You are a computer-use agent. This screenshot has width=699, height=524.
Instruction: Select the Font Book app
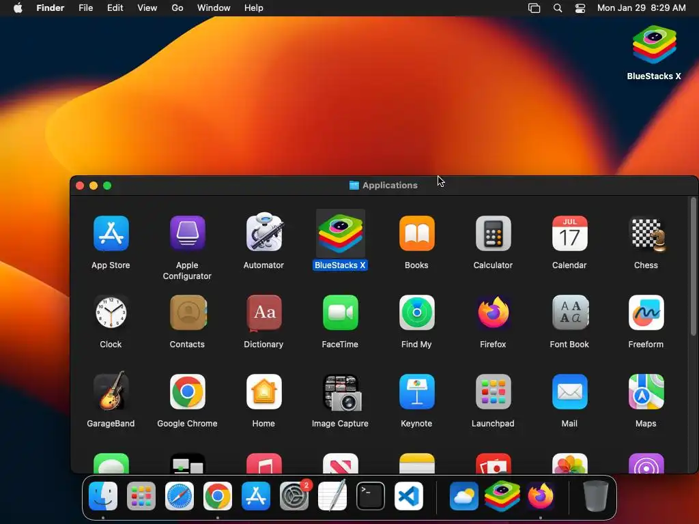[570, 312]
